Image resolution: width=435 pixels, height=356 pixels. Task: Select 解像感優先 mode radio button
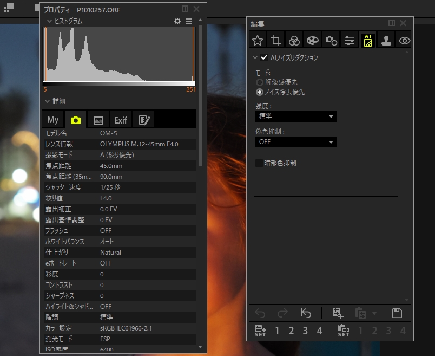pos(259,82)
